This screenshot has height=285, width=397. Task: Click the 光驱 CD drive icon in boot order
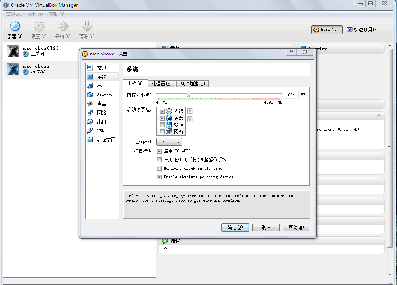coord(169,111)
